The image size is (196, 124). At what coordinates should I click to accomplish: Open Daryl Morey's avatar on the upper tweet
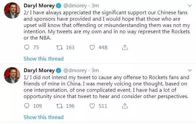tap(12, 10)
